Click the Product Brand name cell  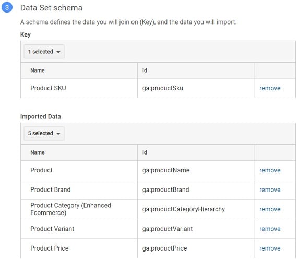click(79, 189)
